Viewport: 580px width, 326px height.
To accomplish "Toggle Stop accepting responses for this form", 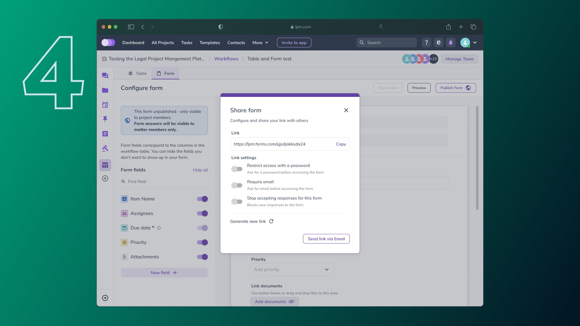I will 237,202.
